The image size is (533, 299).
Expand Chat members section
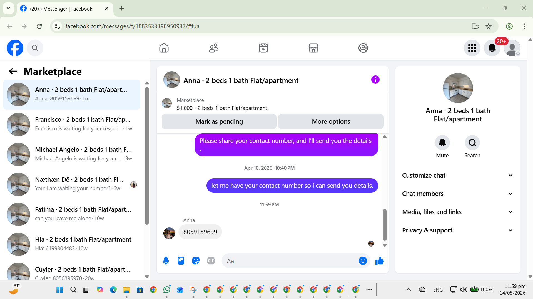458,194
